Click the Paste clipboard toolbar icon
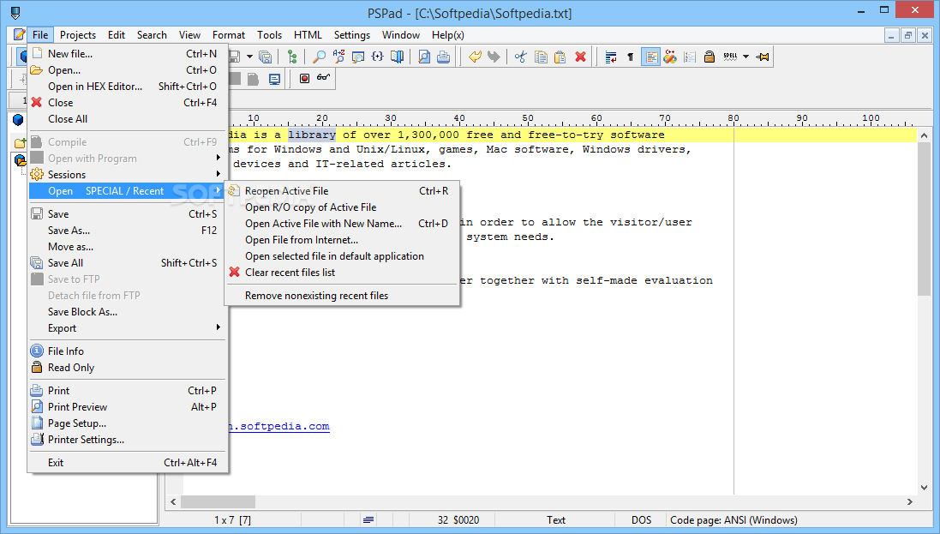This screenshot has height=534, width=940. point(560,57)
